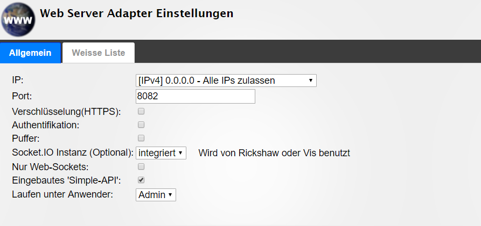Open the Weisse Liste tab
This screenshot has width=481, height=226.
click(x=99, y=53)
